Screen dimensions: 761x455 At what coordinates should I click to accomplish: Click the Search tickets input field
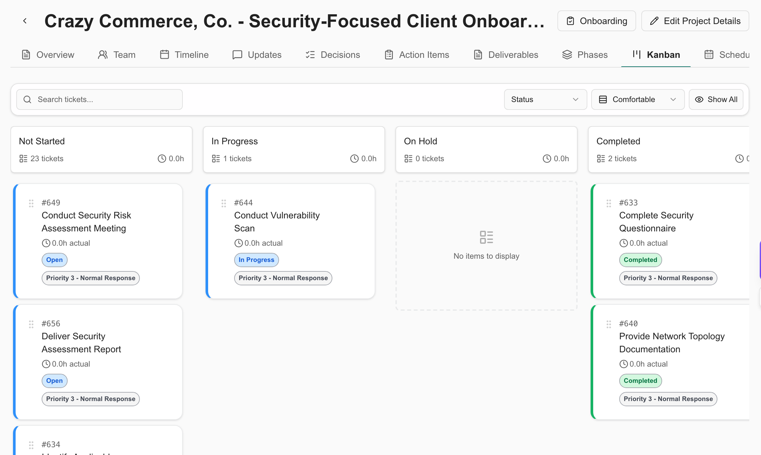(x=100, y=99)
